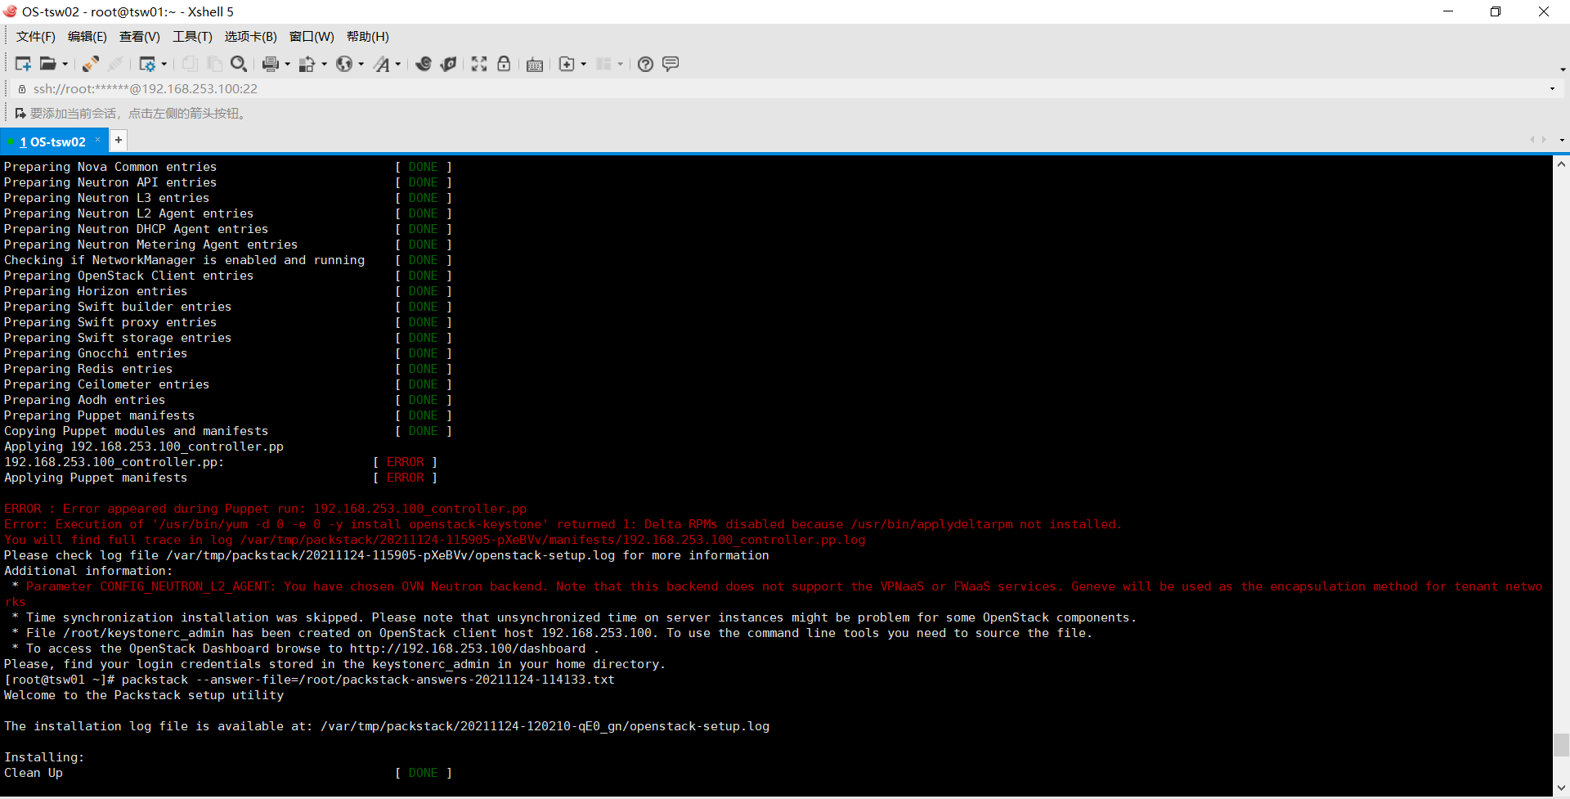This screenshot has height=799, width=1570.
Task: Open the 帮助(H) menu
Action: 368,37
